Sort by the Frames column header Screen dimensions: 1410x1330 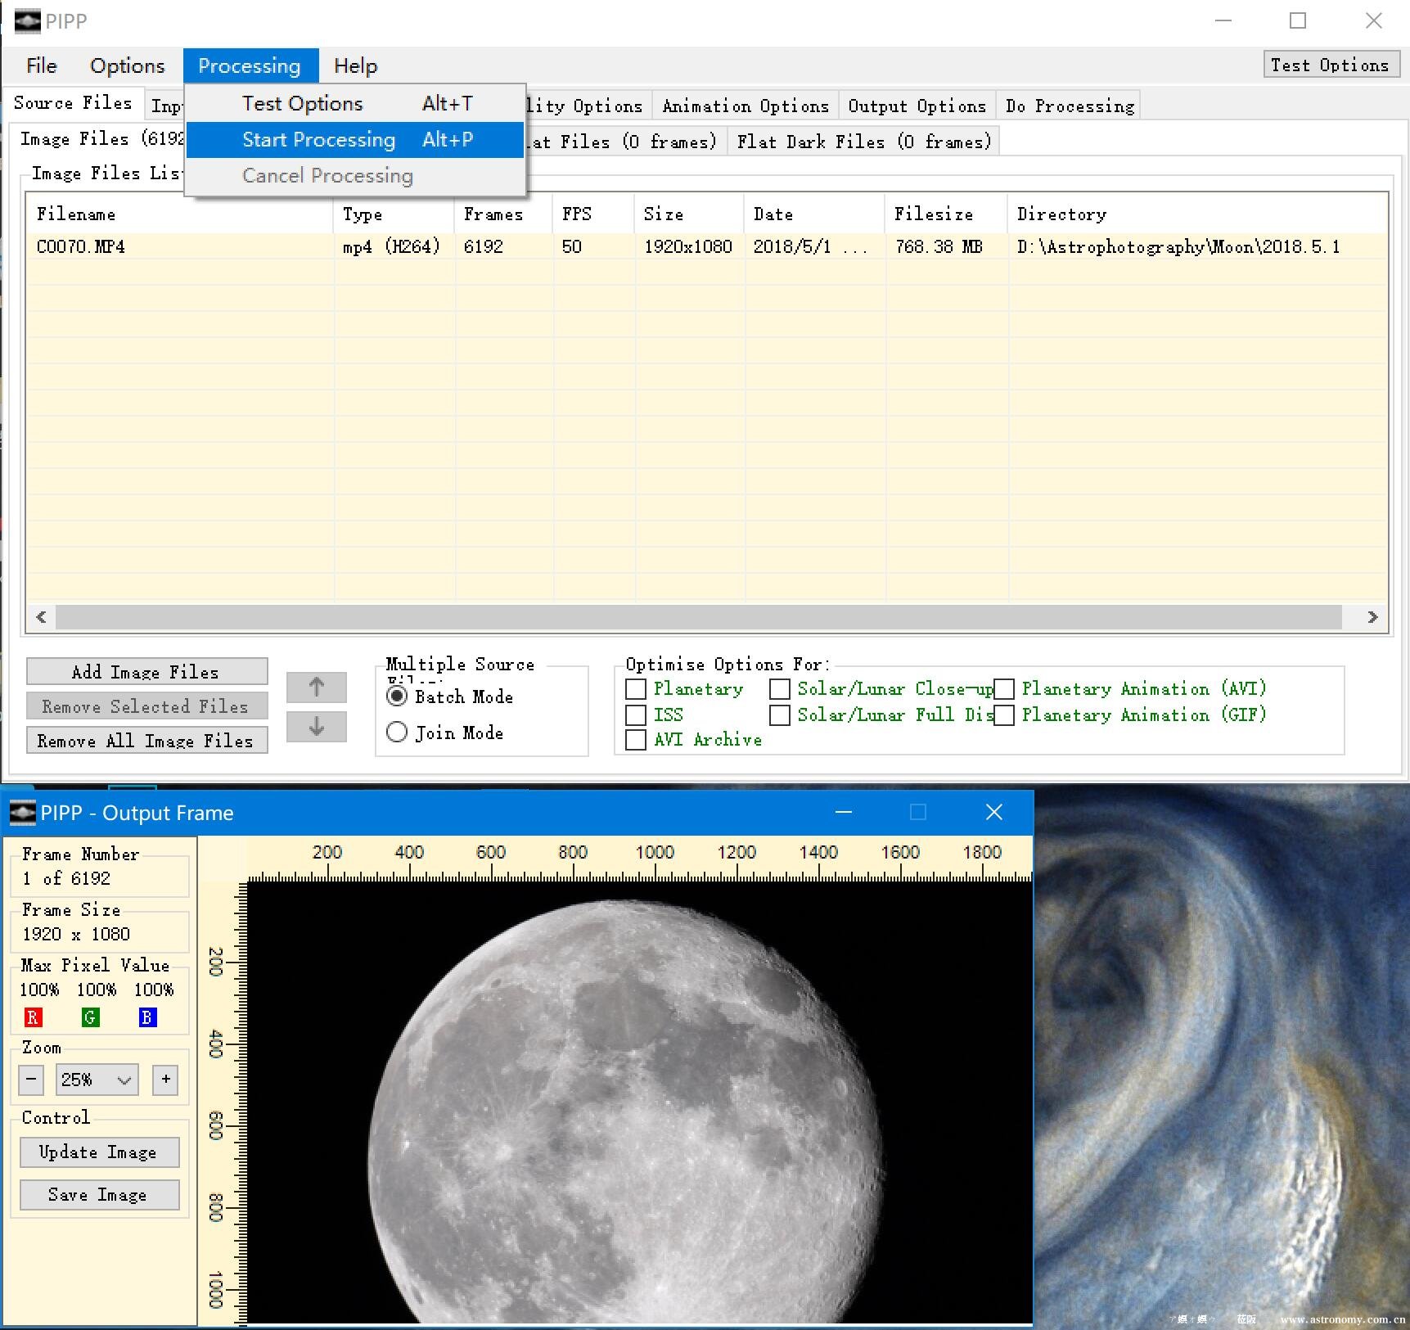pos(503,214)
